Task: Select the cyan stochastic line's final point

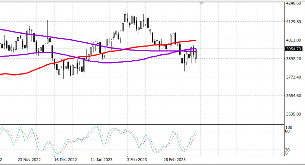Action: (196, 131)
